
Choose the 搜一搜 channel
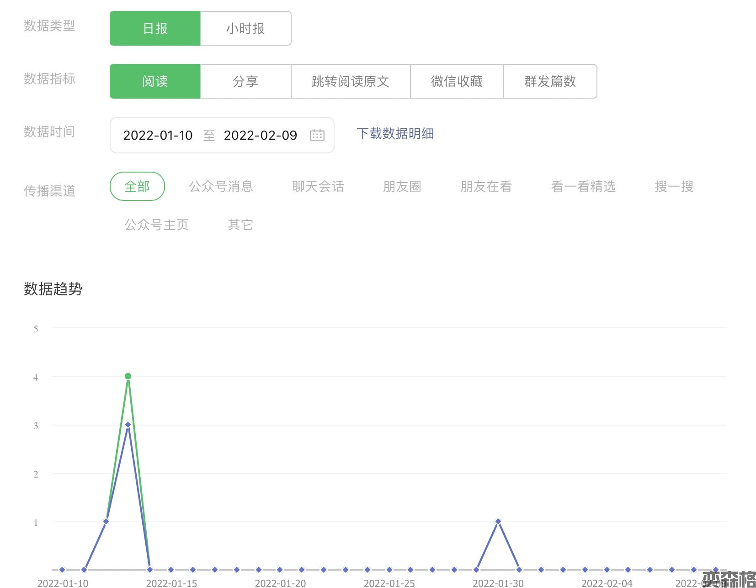(674, 186)
